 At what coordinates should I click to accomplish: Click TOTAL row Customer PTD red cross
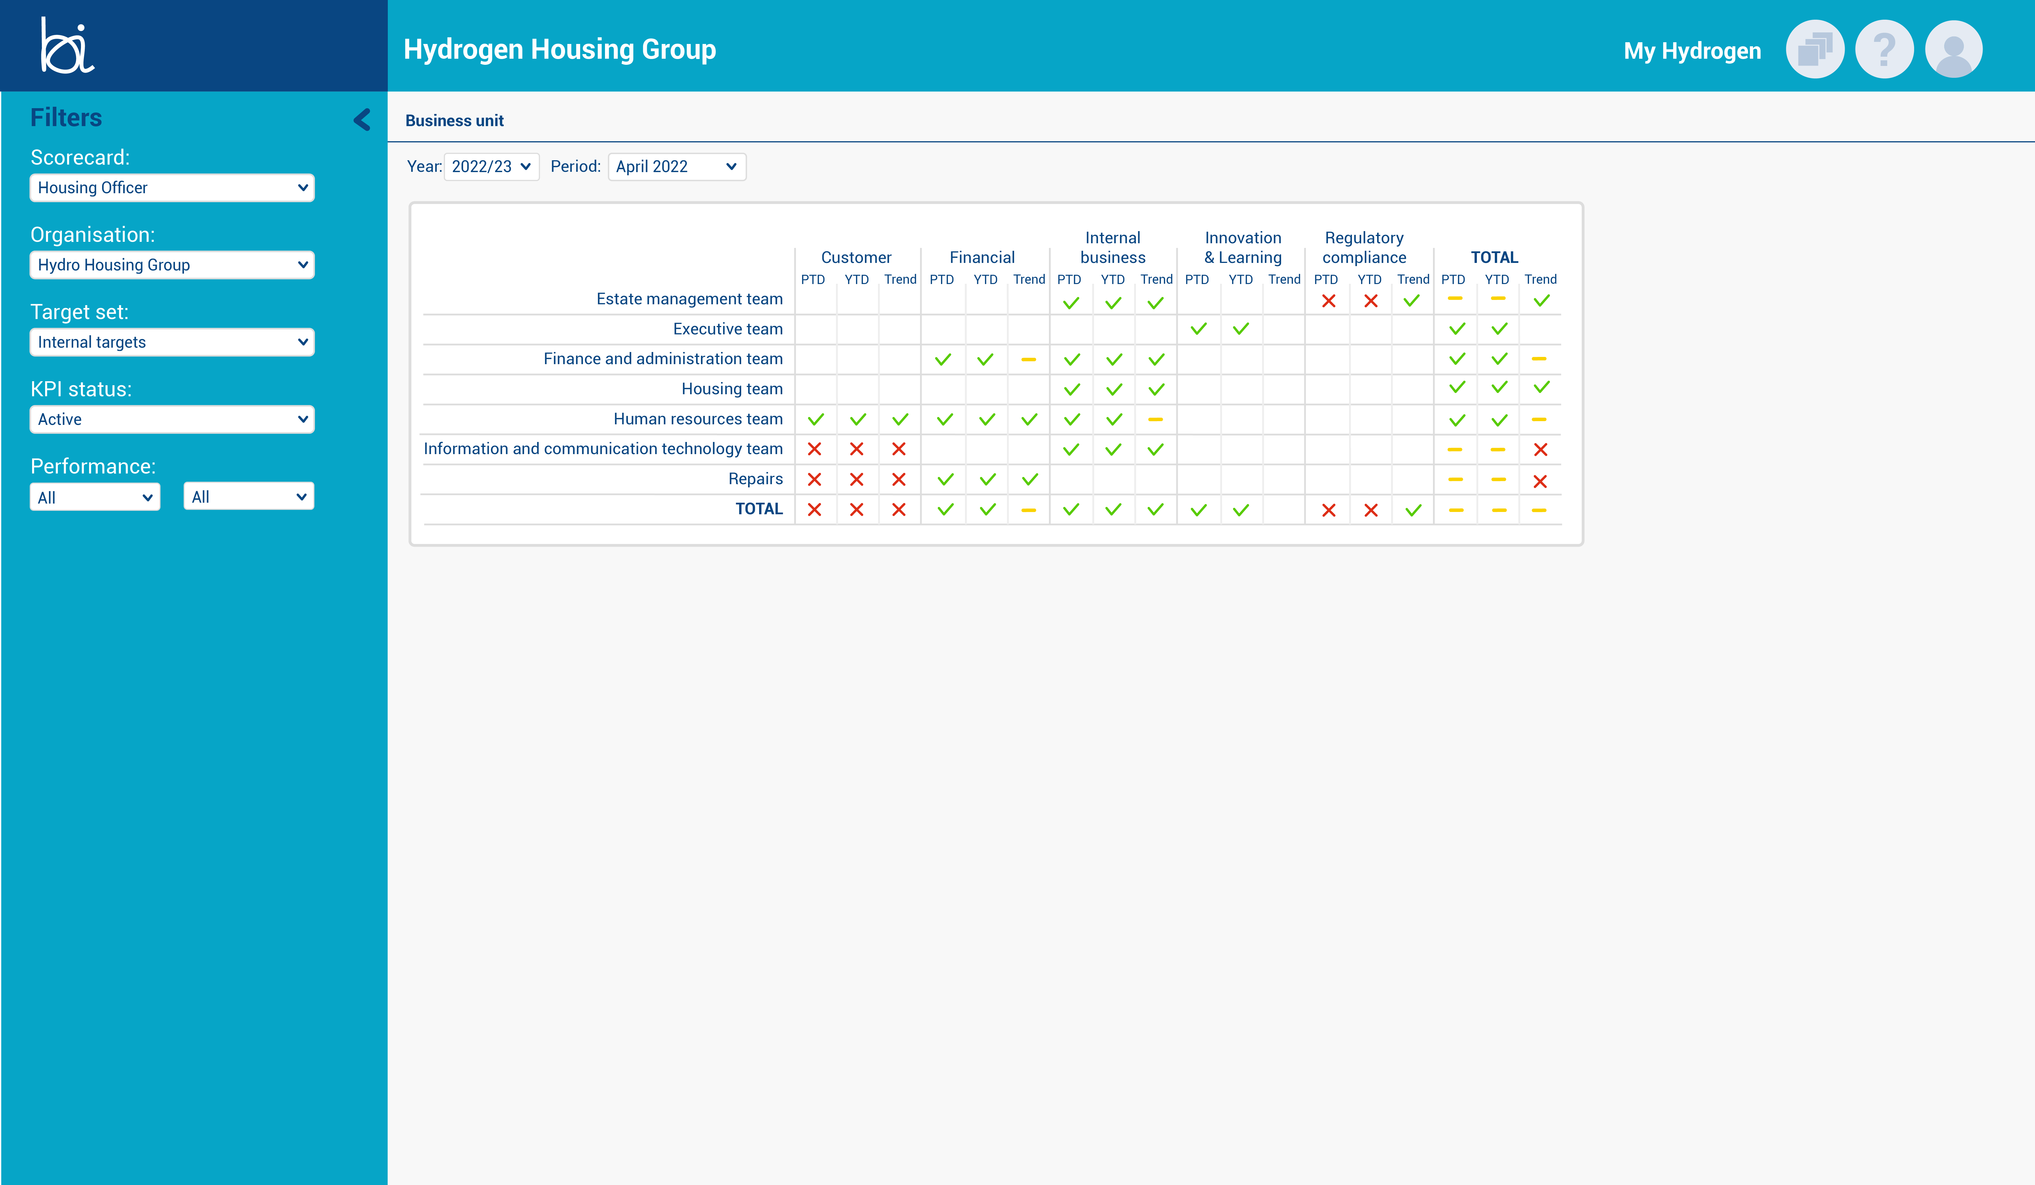tap(814, 510)
